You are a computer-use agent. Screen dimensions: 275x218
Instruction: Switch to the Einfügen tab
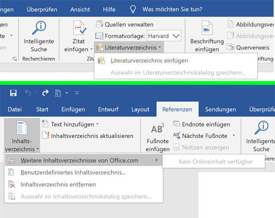click(x=73, y=109)
